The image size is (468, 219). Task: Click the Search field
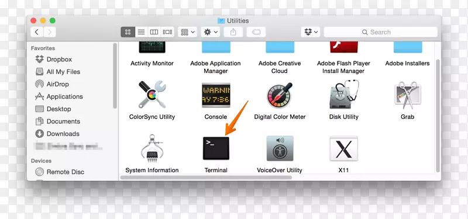tap(381, 32)
